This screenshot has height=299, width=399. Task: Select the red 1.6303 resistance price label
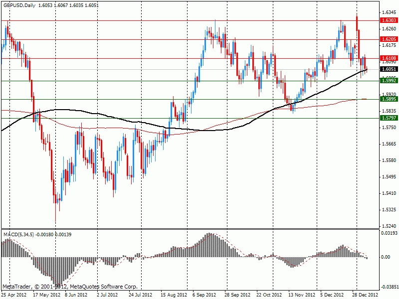[x=388, y=20]
